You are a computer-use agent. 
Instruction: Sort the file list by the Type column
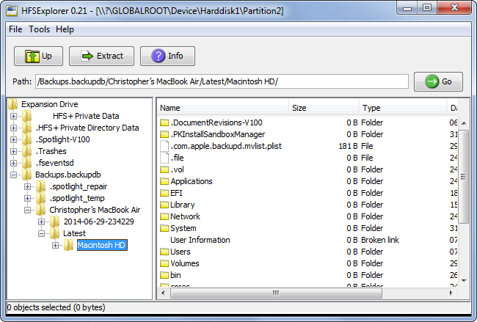pyautogui.click(x=403, y=108)
